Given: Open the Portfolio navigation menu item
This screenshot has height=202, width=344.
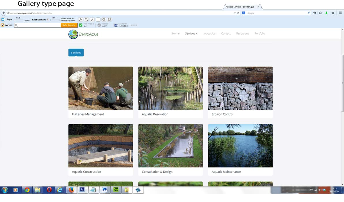Looking at the screenshot, I should point(259,33).
